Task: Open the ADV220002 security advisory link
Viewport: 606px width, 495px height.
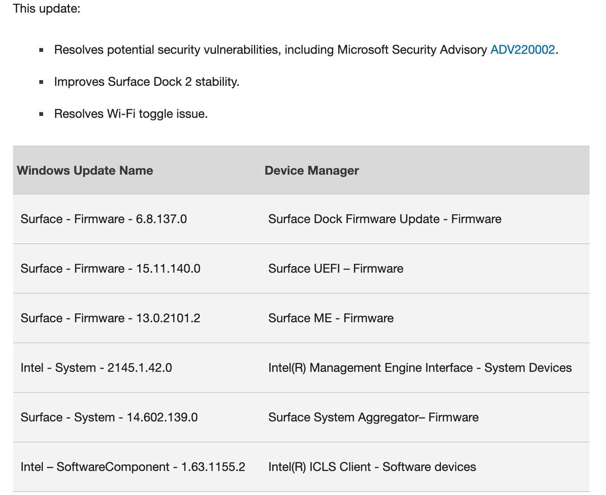Action: tap(522, 50)
